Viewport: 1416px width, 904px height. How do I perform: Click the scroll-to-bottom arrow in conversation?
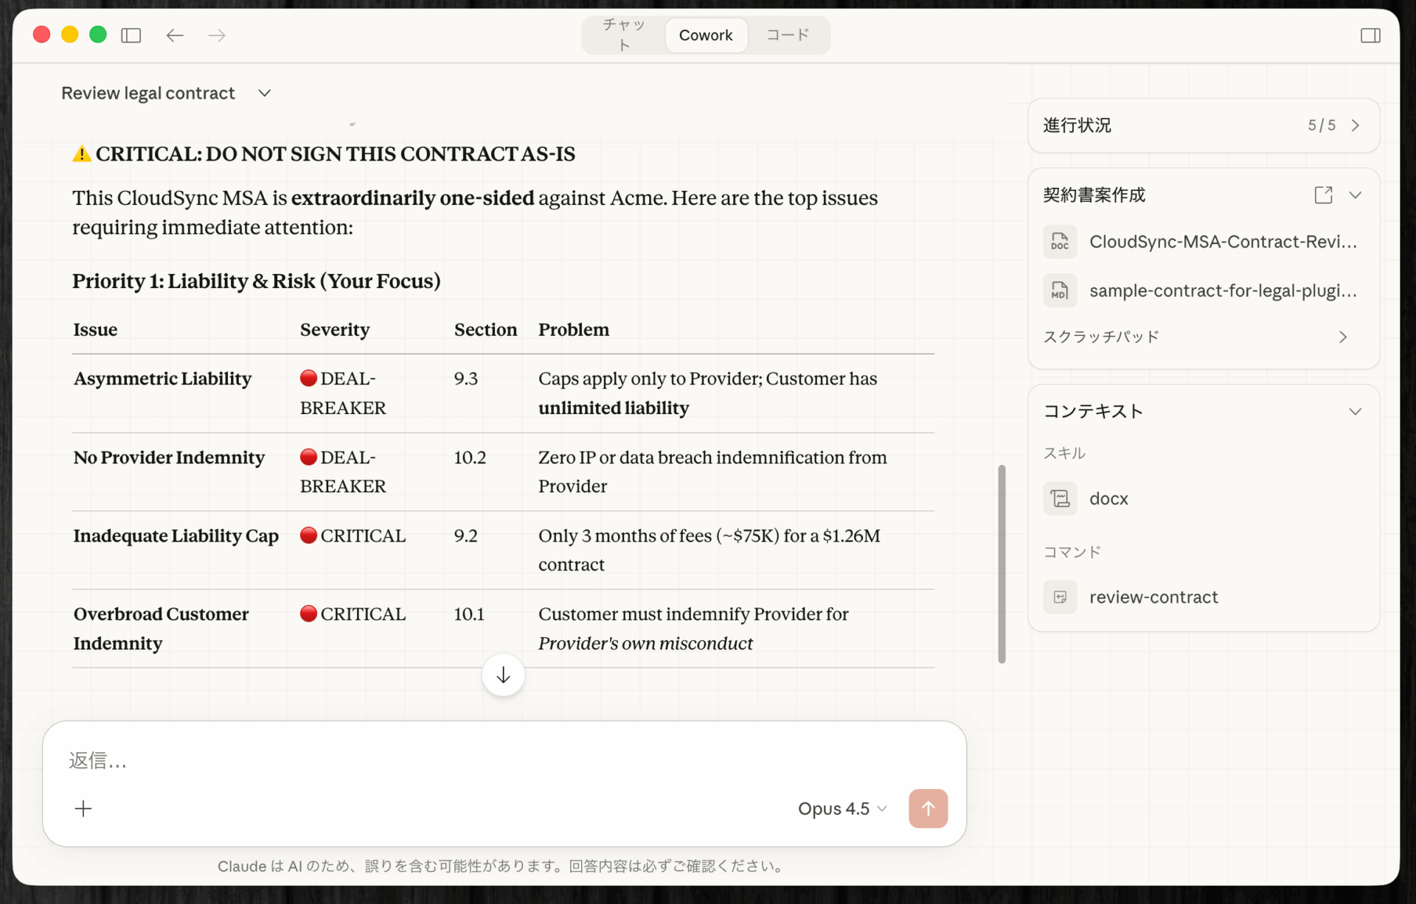(502, 674)
